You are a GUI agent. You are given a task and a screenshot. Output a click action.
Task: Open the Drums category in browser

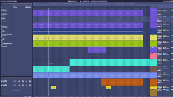[x=4, y=9]
